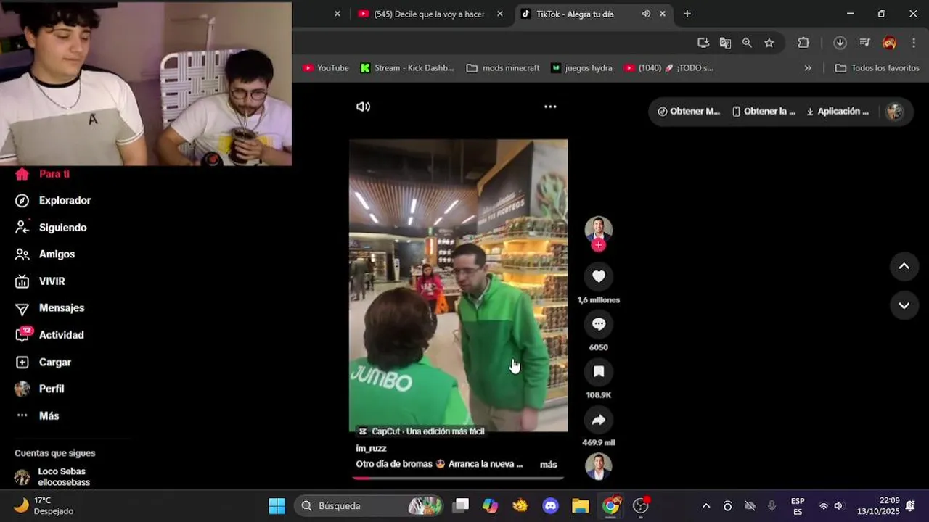
Task: Click the Búsqueda taskbar search box
Action: 369,505
